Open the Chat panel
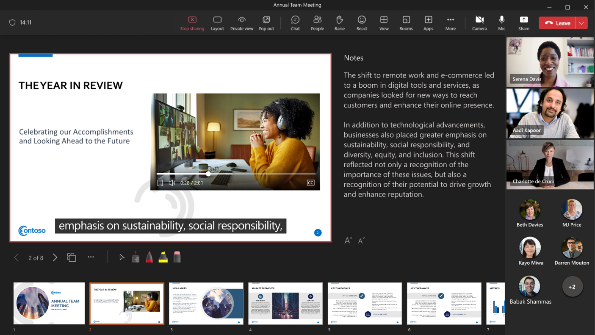 (295, 22)
